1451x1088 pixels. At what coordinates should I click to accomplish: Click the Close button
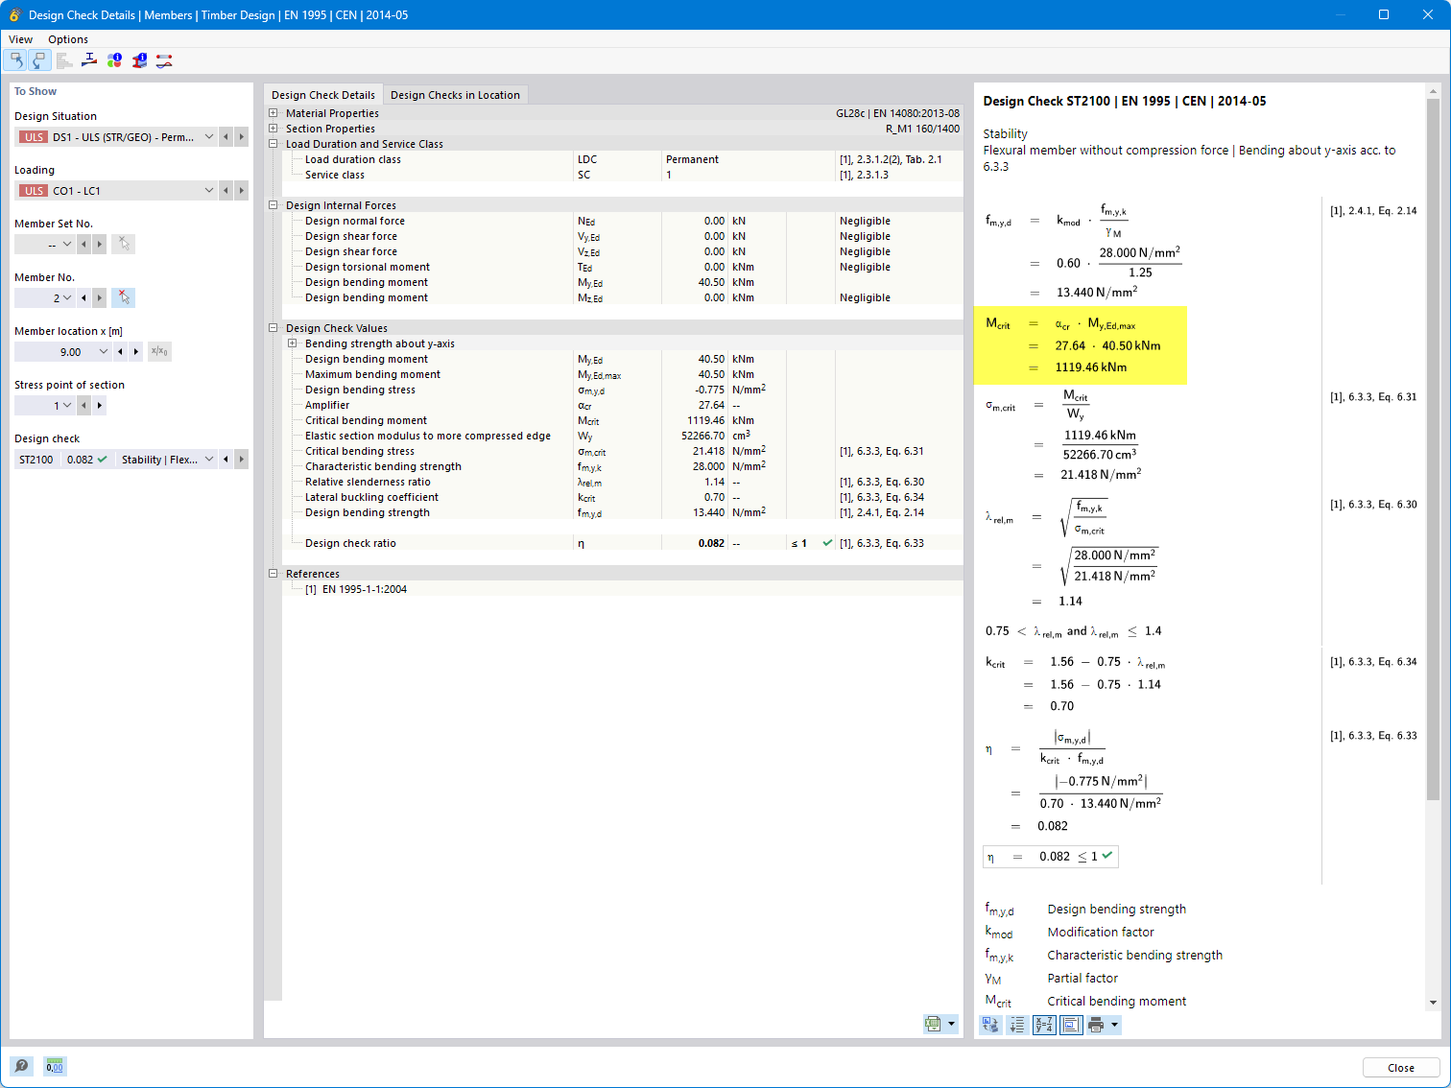point(1401,1068)
